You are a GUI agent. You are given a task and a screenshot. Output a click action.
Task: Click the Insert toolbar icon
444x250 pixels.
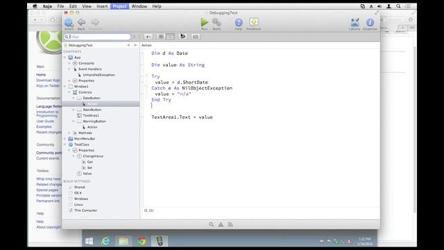[x=69, y=22]
